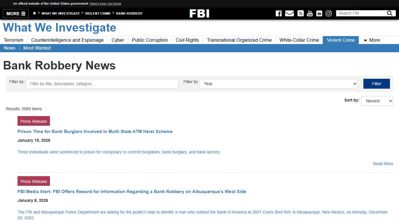This screenshot has width=399, height=224.
Task: Click the email envelope icon
Action: click(x=289, y=13)
